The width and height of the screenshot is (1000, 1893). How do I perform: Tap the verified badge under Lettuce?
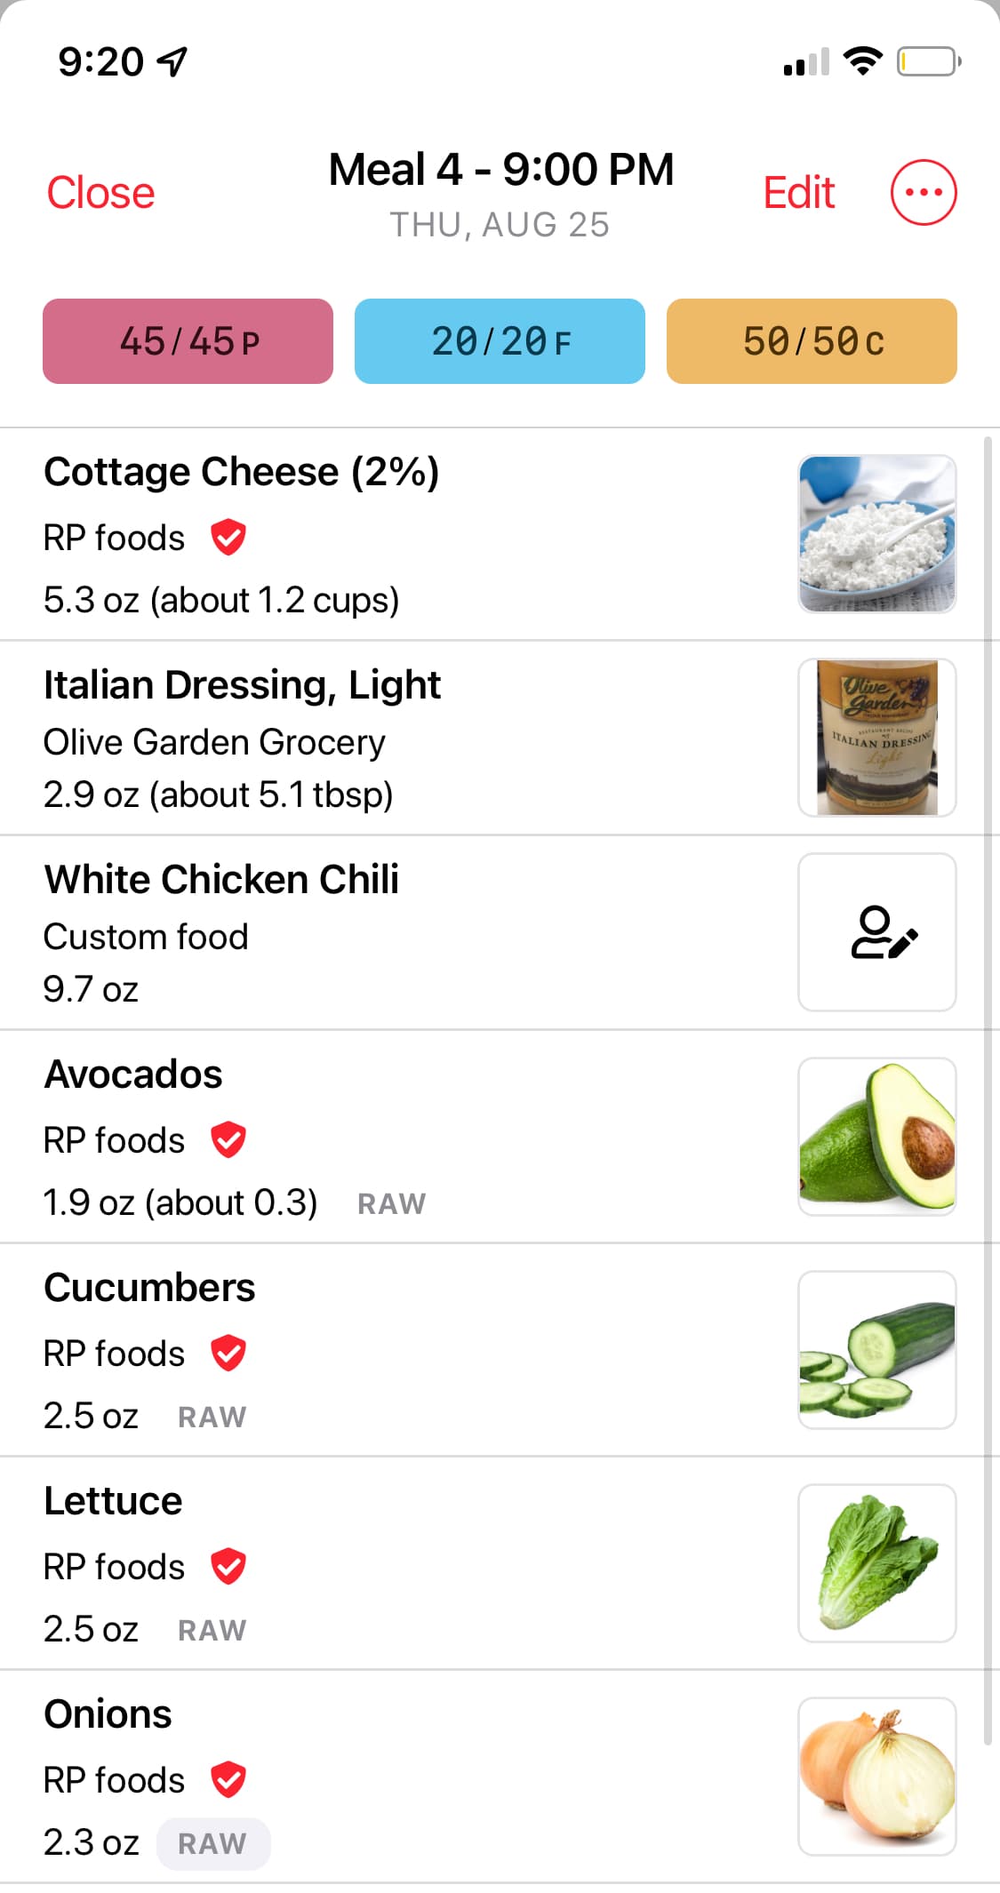[228, 1567]
